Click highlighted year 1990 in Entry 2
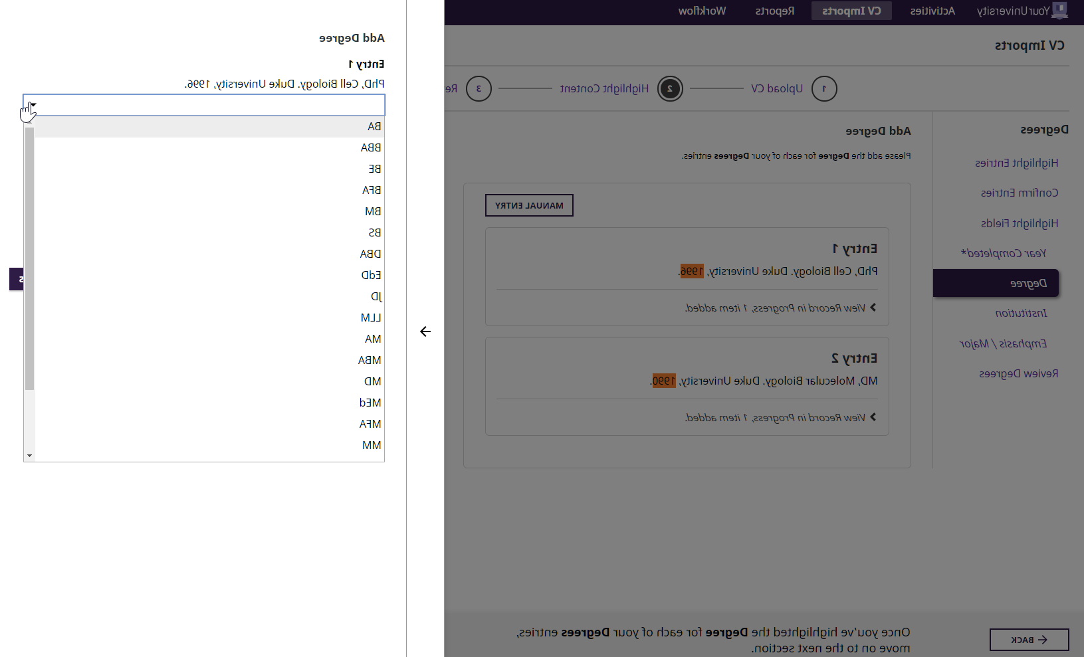 click(663, 381)
